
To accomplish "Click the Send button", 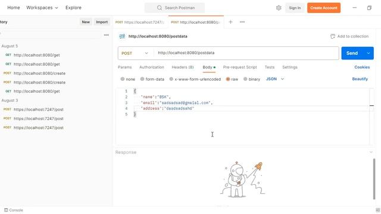I will click(x=352, y=53).
